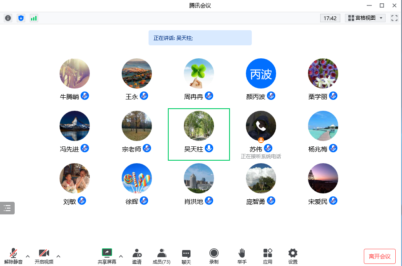Select speaking participant 吴天柱's avatar
The height and width of the screenshot is (266, 402).
[199, 126]
